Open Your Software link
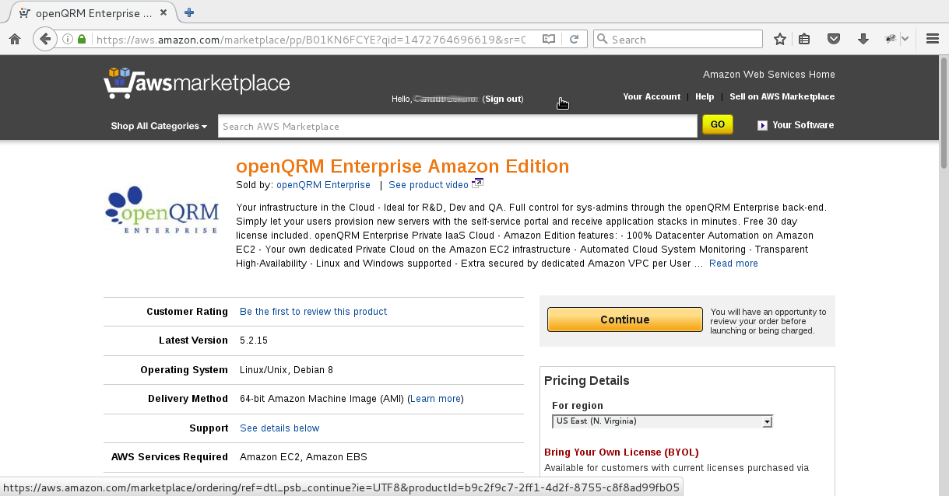 tap(803, 125)
